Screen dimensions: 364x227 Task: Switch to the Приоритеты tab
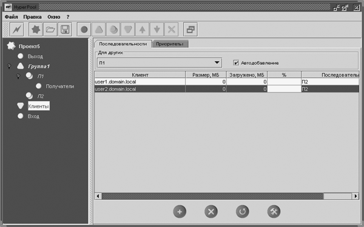(x=170, y=44)
